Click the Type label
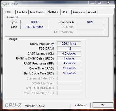 click(x=14, y=22)
